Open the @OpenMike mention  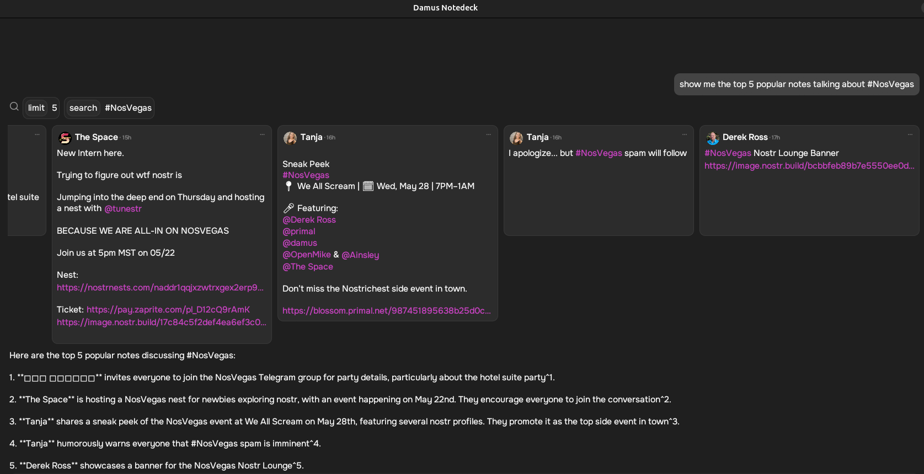pyautogui.click(x=307, y=255)
